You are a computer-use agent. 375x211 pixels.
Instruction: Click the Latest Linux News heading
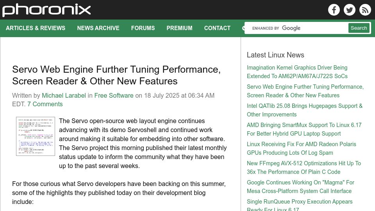tap(275, 55)
